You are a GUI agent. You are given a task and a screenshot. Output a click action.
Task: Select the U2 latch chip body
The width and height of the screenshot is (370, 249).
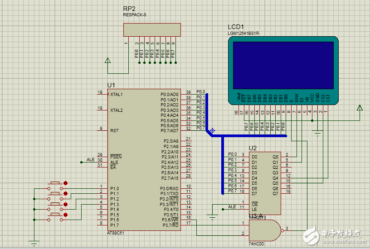click(x=265, y=183)
